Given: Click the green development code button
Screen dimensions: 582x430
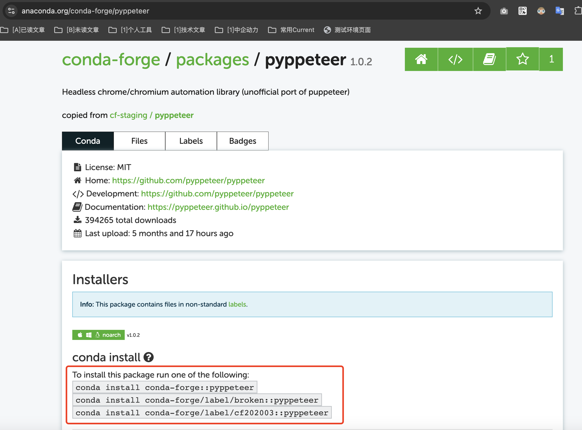Looking at the screenshot, I should tap(455, 59).
